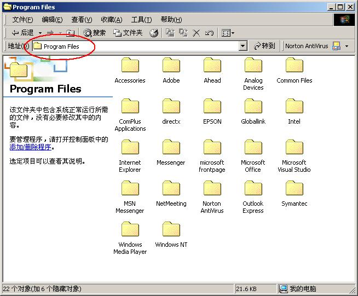The height and width of the screenshot is (296, 358).
Task: Toggle the 文件夹 folders pane
Action: point(128,33)
